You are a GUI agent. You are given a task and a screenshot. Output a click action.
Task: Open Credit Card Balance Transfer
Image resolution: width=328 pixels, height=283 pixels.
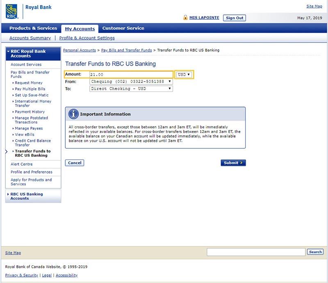tap(33, 143)
